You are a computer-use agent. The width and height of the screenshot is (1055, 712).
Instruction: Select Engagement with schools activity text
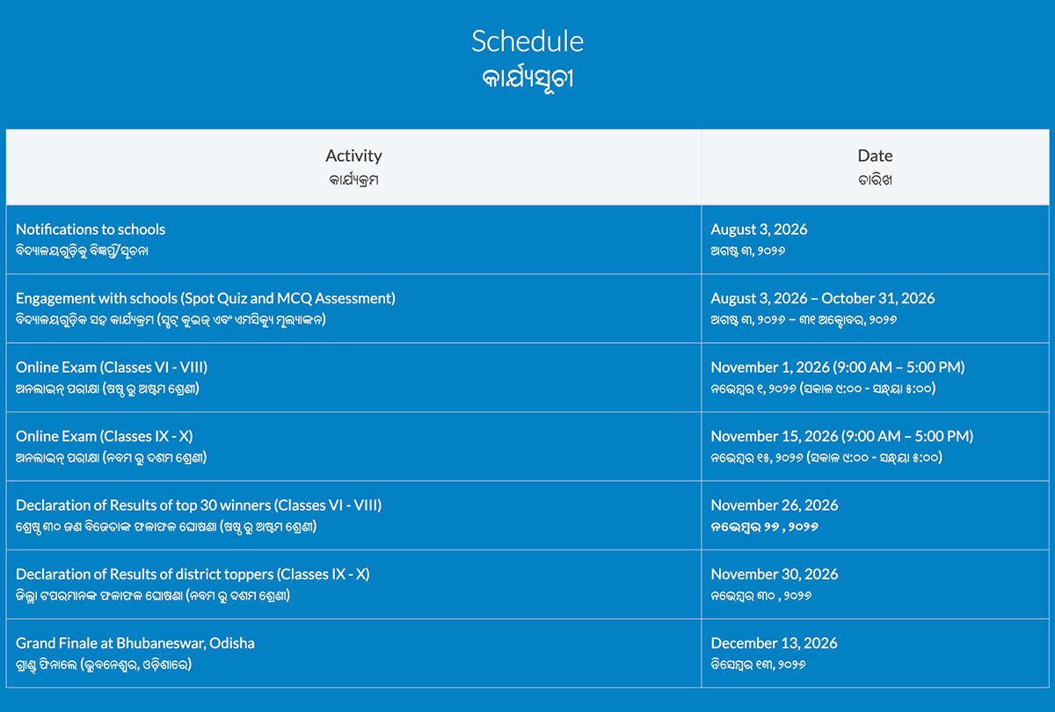pos(206,298)
